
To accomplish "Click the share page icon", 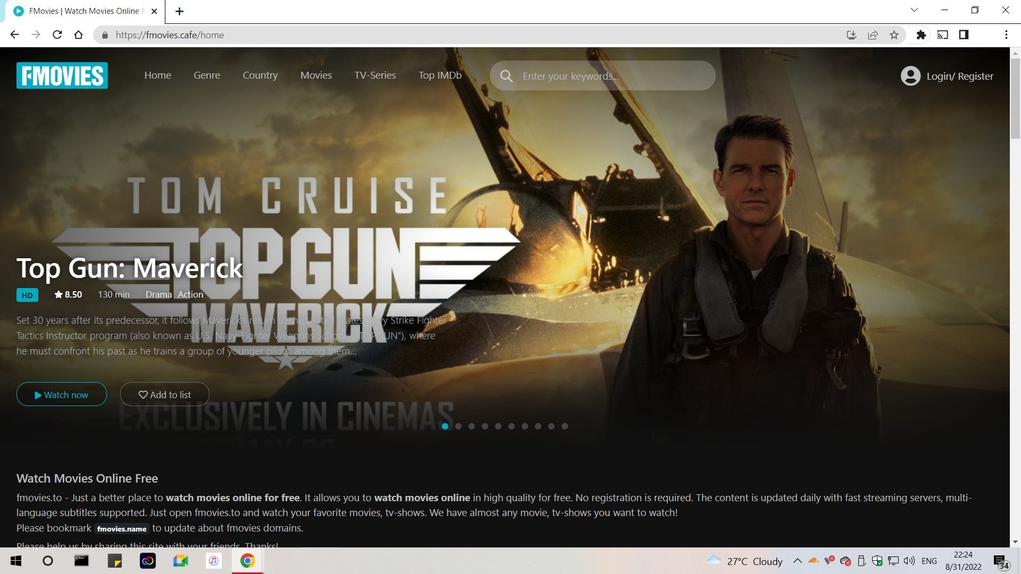I will point(873,35).
